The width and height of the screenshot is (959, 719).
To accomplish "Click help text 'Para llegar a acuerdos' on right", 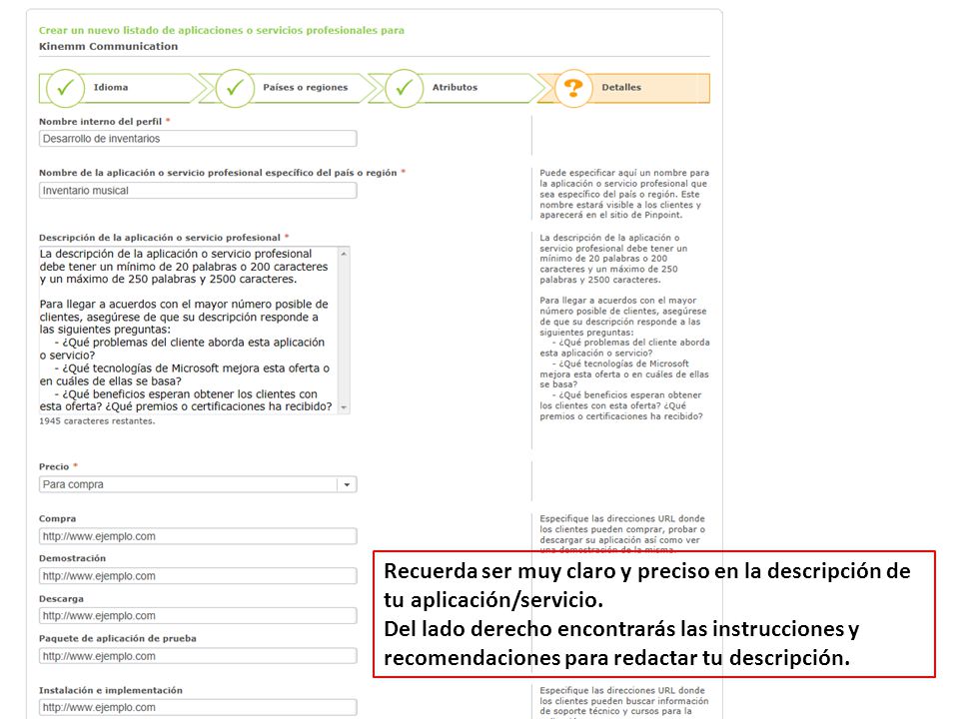I will [x=624, y=359].
